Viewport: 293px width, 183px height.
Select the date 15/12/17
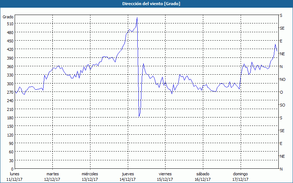pyautogui.click(x=165, y=180)
